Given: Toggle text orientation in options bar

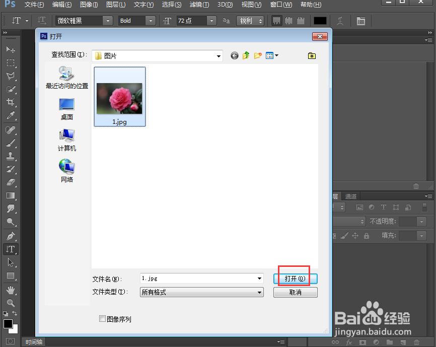Looking at the screenshot, I should pos(42,21).
